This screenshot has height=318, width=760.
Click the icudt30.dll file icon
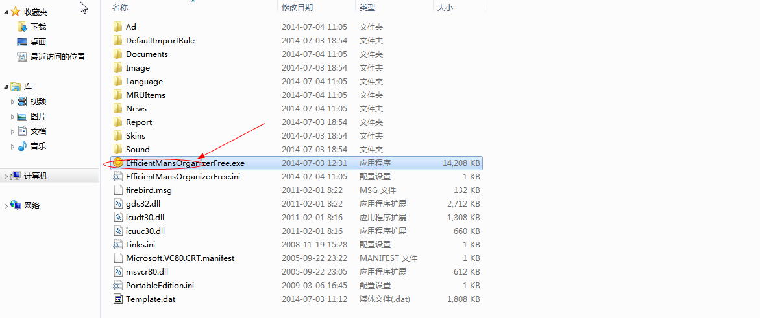pos(117,217)
